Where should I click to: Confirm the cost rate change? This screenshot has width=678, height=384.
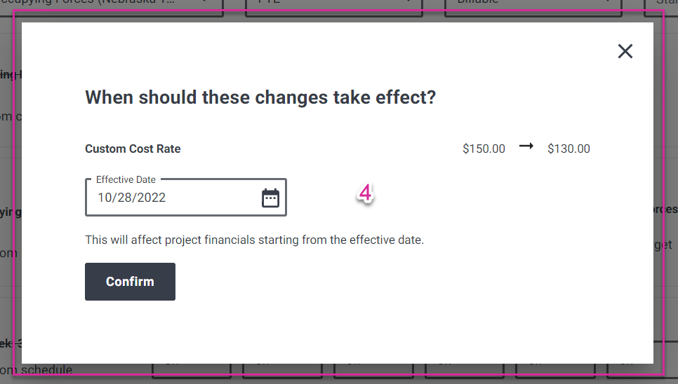[130, 282]
